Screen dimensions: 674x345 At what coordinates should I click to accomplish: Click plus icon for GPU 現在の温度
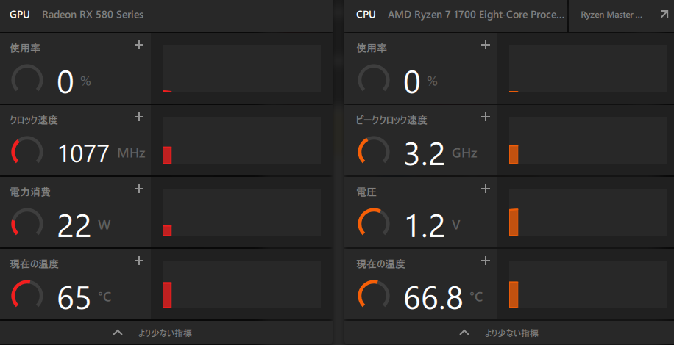coord(138,261)
